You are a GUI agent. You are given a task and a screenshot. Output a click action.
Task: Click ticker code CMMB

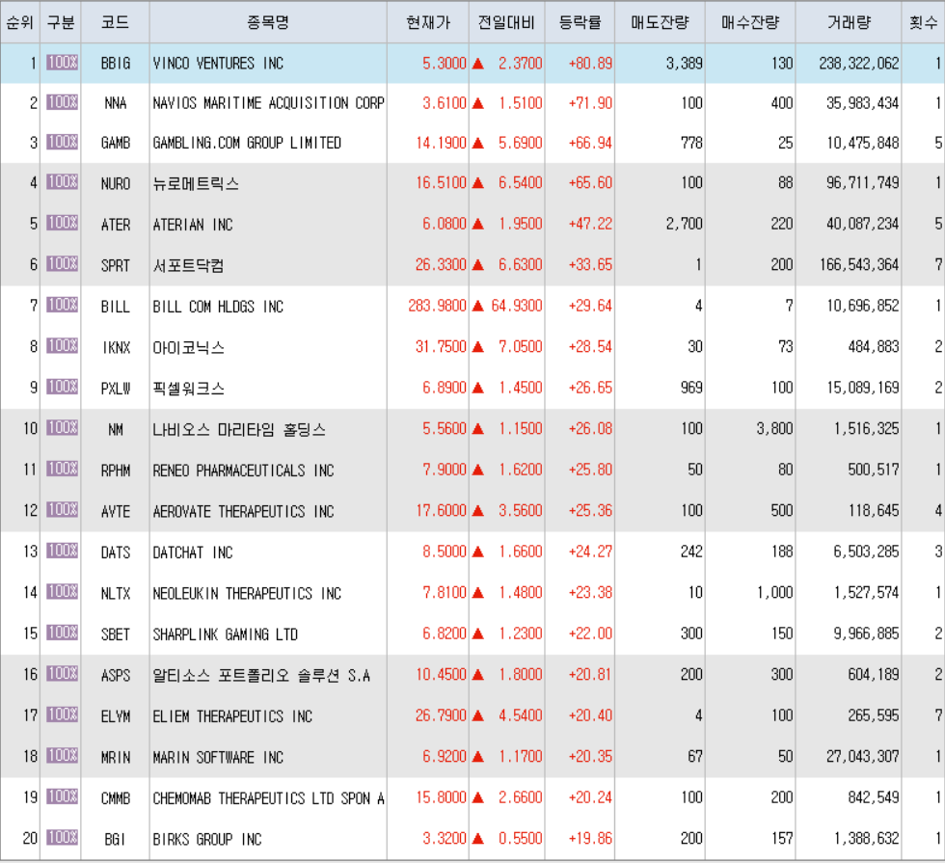(x=116, y=798)
